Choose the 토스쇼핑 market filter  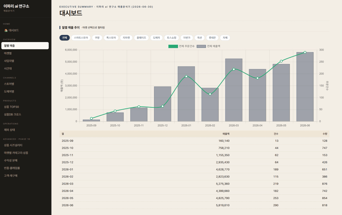pyautogui.click(x=172, y=38)
